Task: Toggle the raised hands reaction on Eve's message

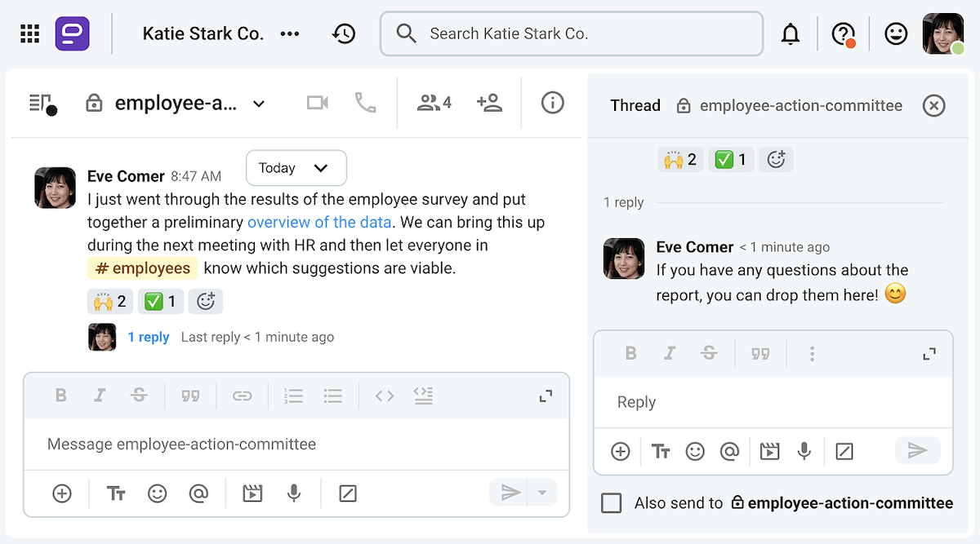Action: 109,301
